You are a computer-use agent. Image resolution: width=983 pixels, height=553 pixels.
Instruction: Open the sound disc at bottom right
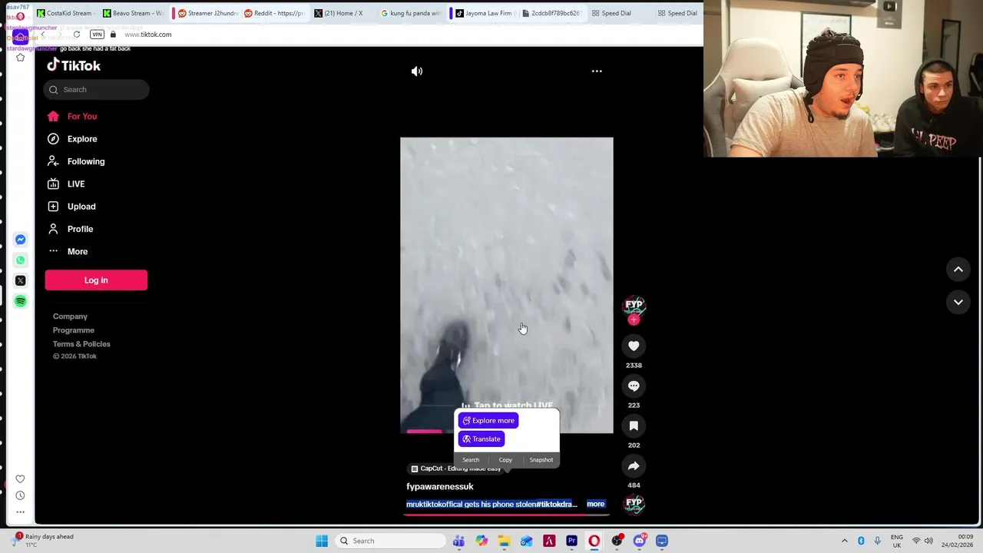tap(634, 504)
